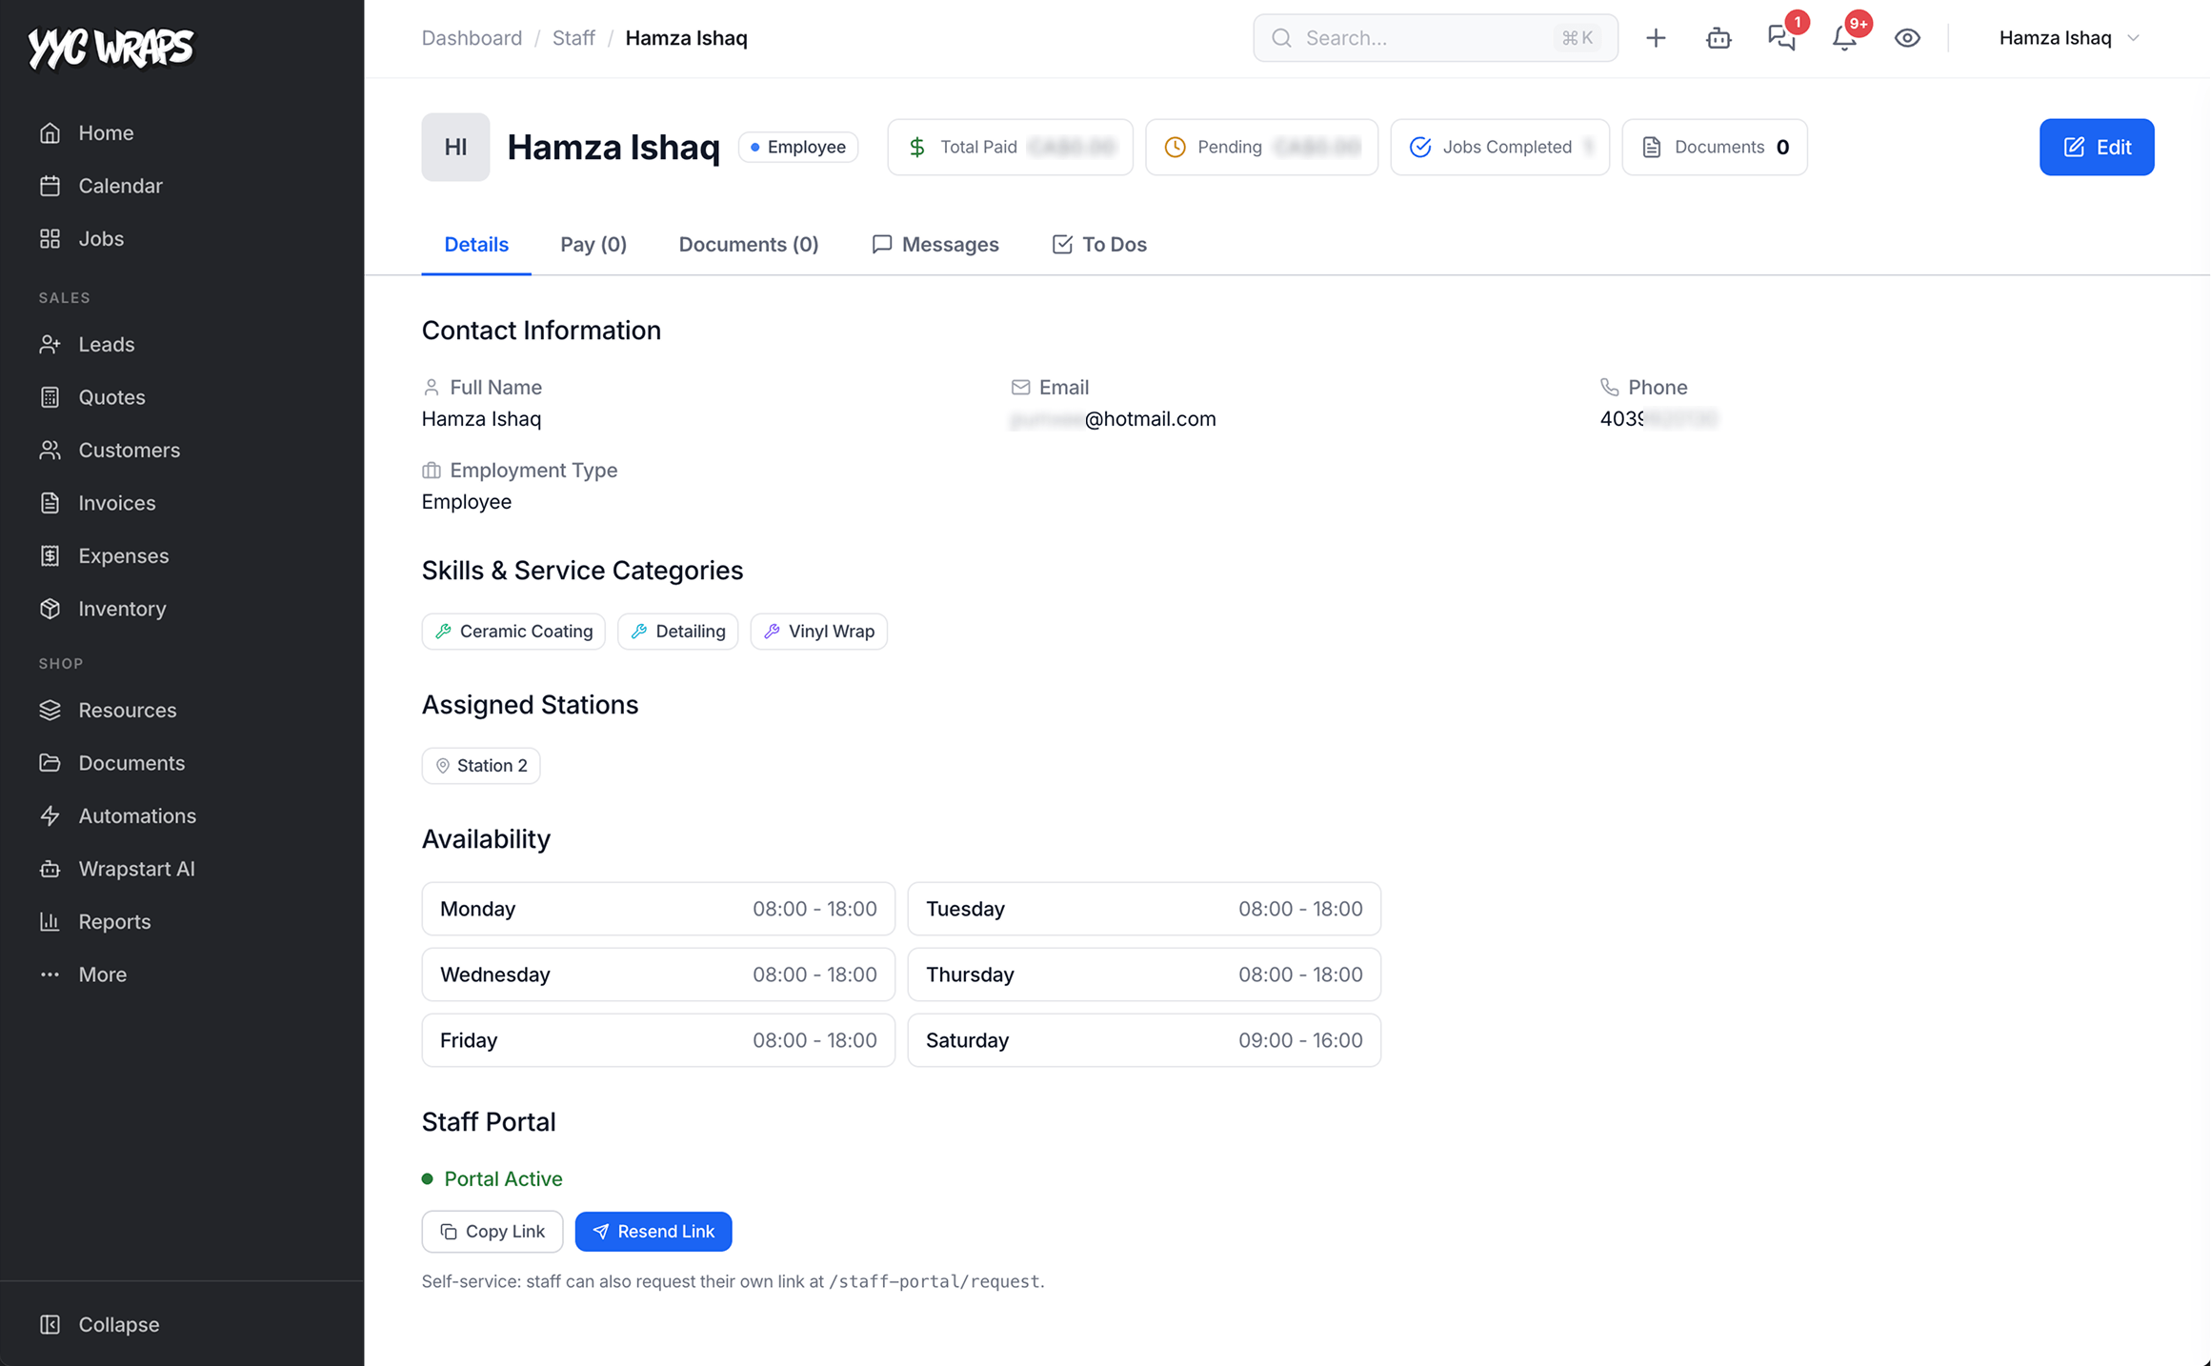The height and width of the screenshot is (1366, 2211).
Task: Select the Details tab
Action: click(476, 245)
